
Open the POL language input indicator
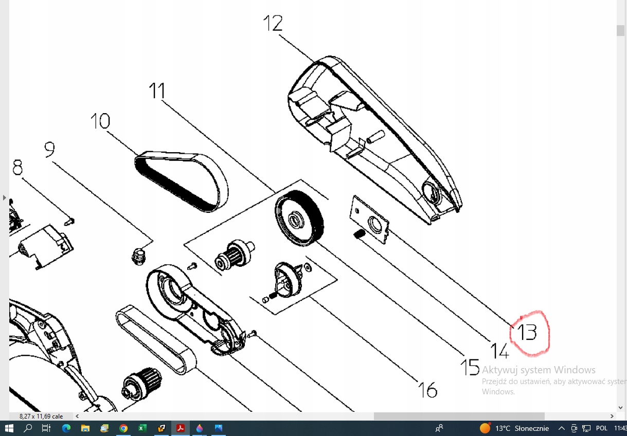[602, 428]
